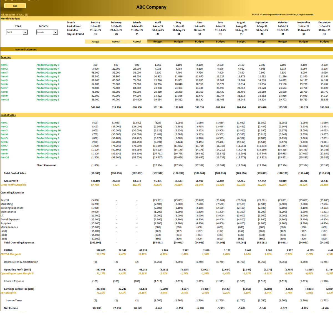This screenshot has width=333, height=333.
Task: Click the Travel Expenses row label
Action: pyautogui.click(x=10, y=220)
